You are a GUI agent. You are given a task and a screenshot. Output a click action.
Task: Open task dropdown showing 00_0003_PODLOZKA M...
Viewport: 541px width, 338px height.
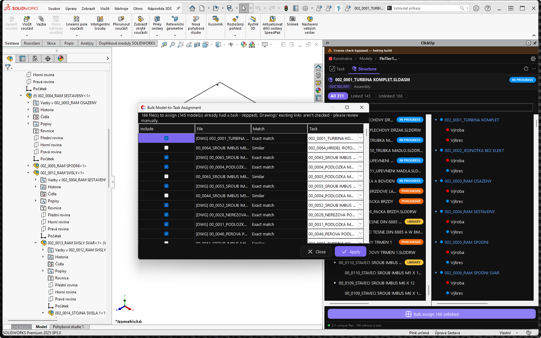(360, 176)
